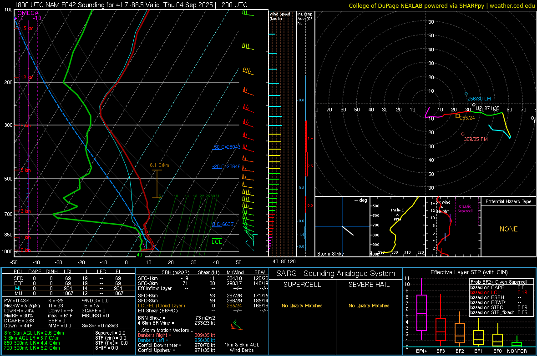Image resolution: width=537 pixels, height=356 pixels.
Task: Click the white line in Storm Slinky panel
Action: (x=348, y=231)
